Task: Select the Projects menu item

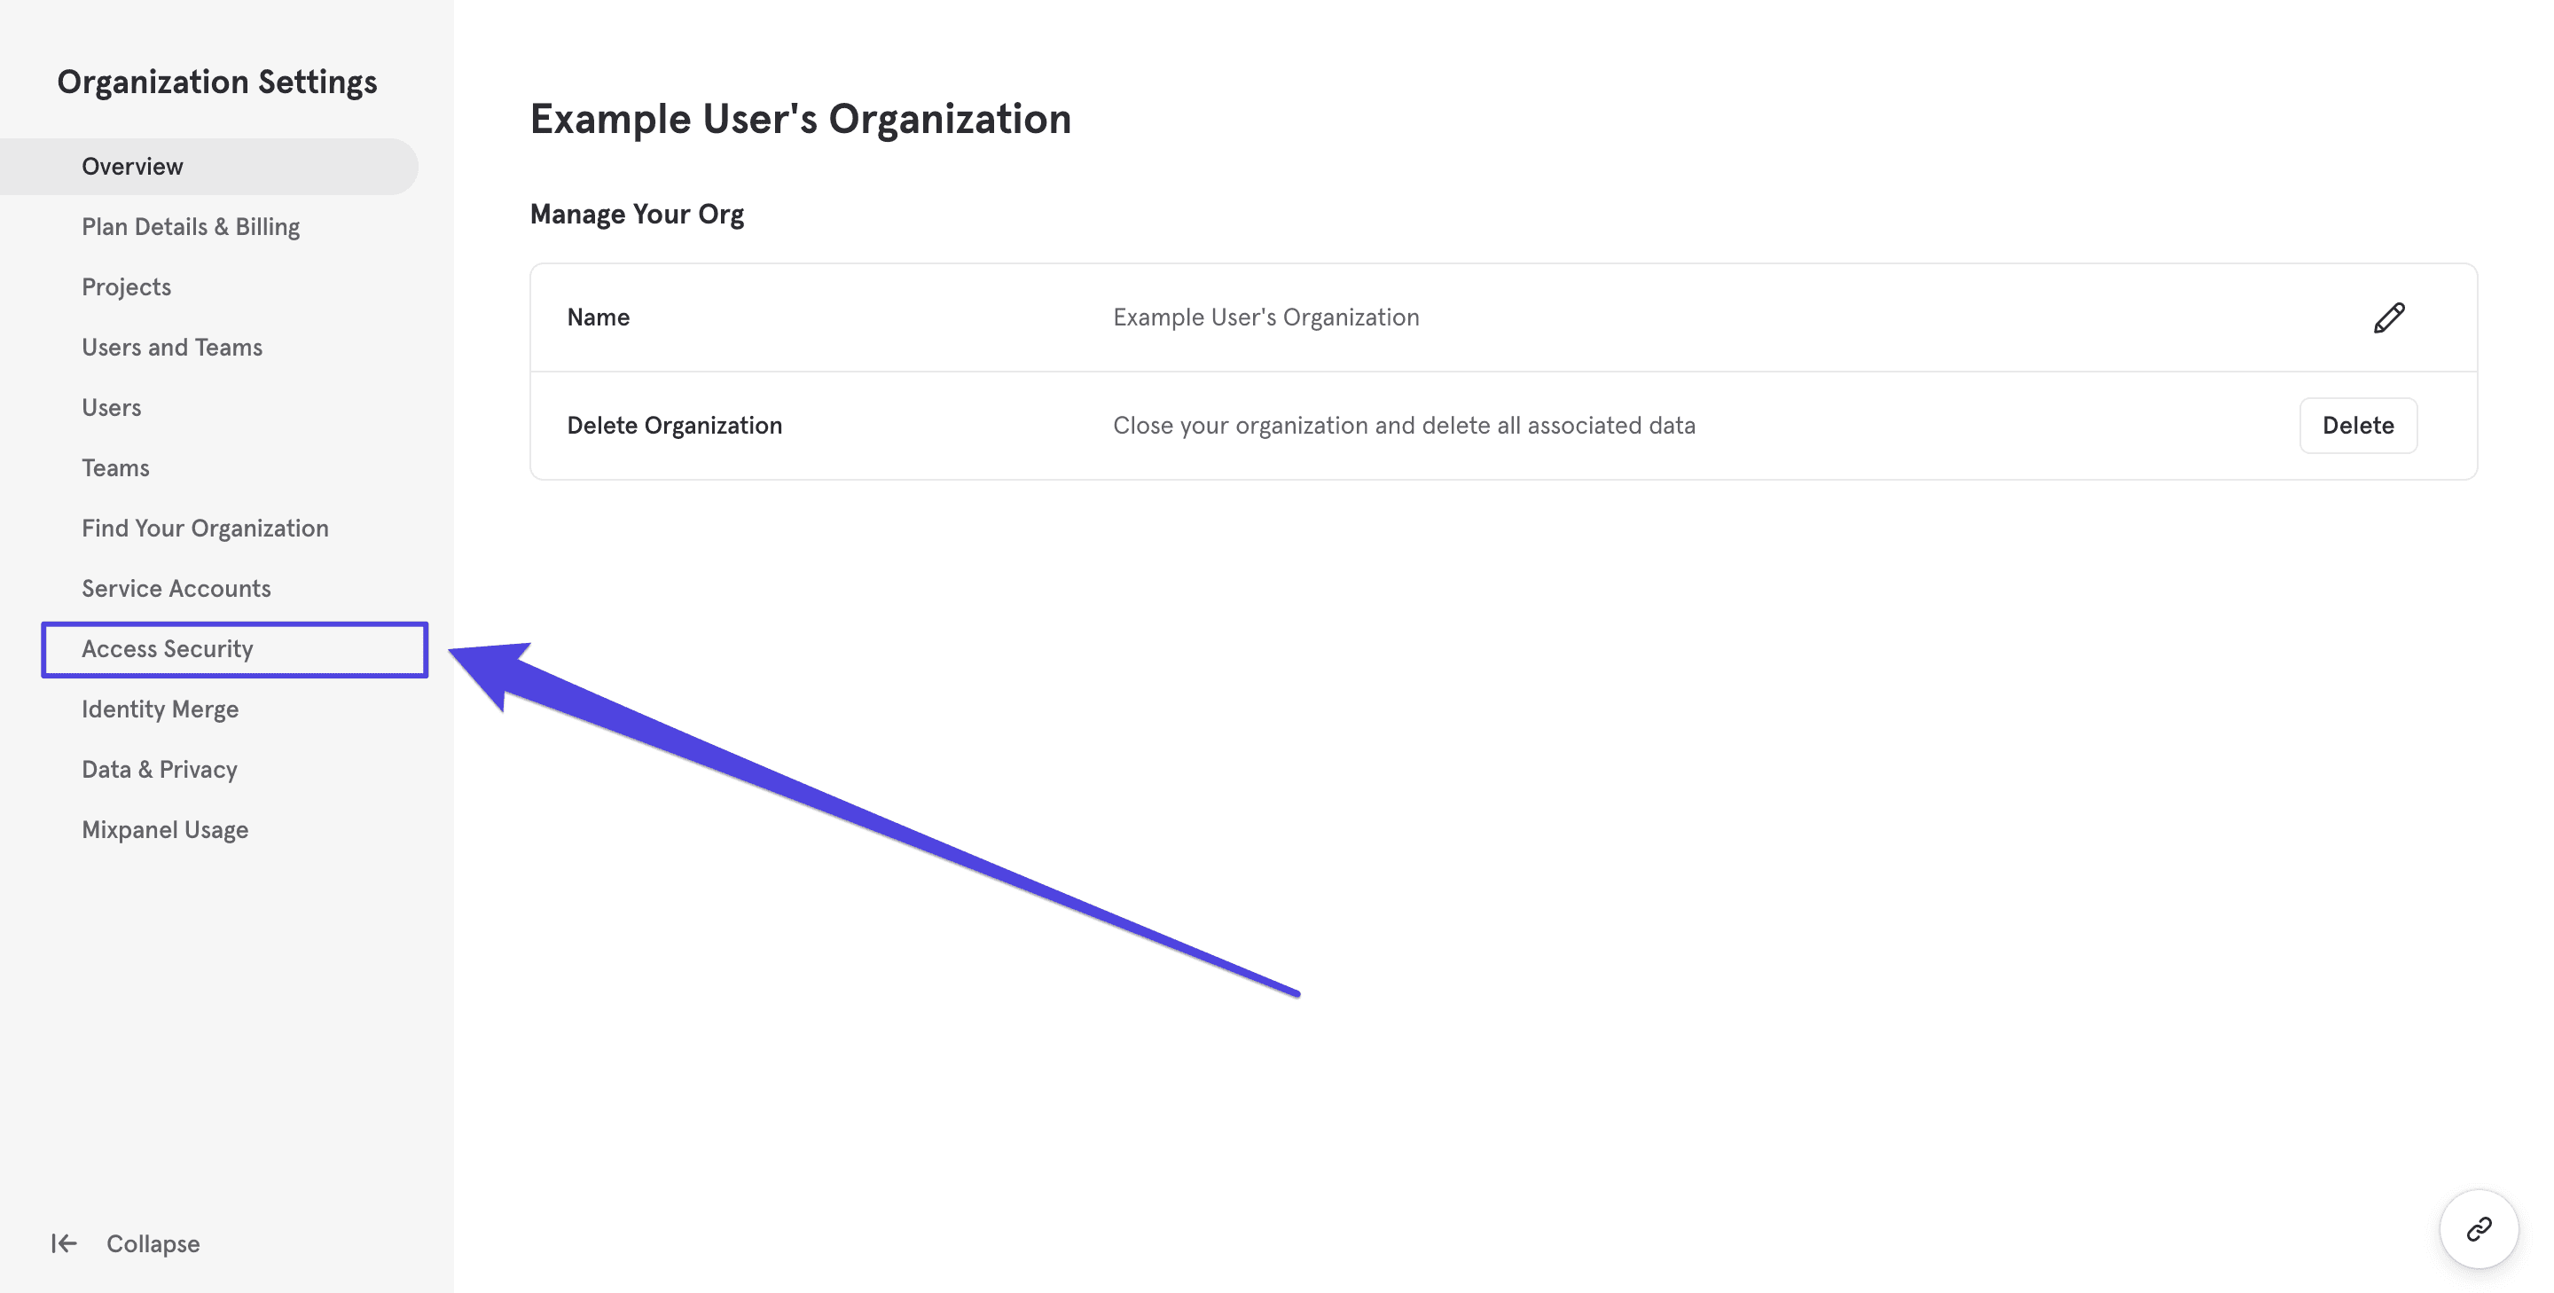Action: point(125,286)
